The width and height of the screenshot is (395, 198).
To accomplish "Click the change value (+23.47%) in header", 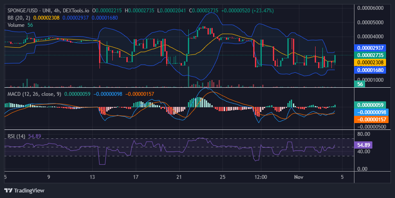I will (263, 11).
